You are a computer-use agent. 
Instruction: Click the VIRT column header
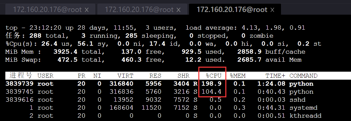[x=125, y=76]
